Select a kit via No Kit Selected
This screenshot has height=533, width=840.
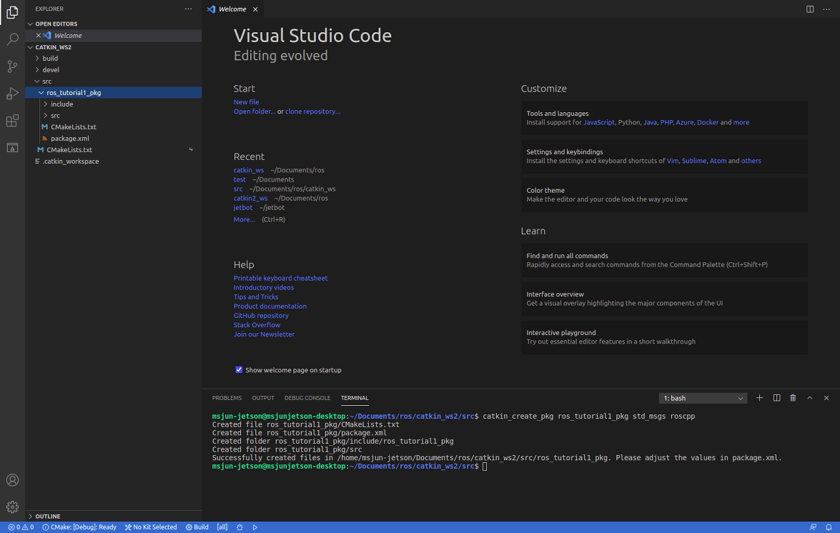pyautogui.click(x=151, y=527)
